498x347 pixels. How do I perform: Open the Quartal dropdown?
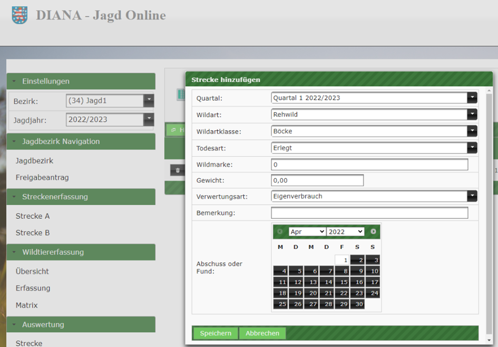tap(472, 98)
